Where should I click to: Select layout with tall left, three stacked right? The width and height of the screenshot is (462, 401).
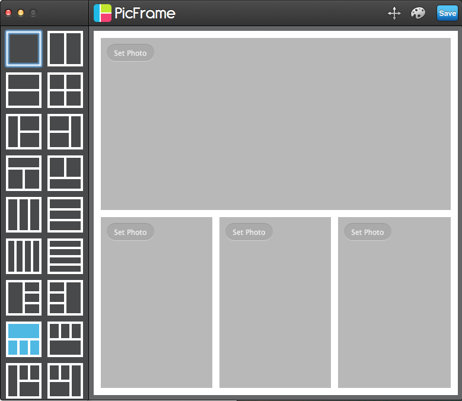pyautogui.click(x=24, y=298)
